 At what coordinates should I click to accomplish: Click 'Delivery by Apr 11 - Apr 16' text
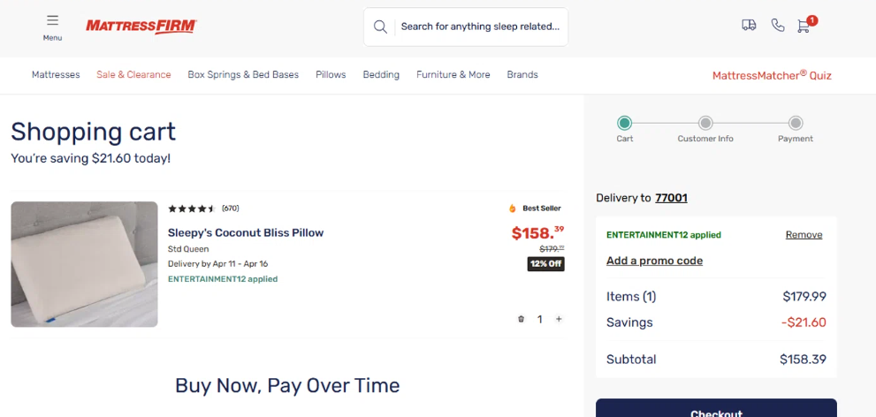(218, 263)
